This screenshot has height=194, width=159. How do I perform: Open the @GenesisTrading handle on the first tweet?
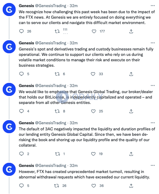(51, 6)
